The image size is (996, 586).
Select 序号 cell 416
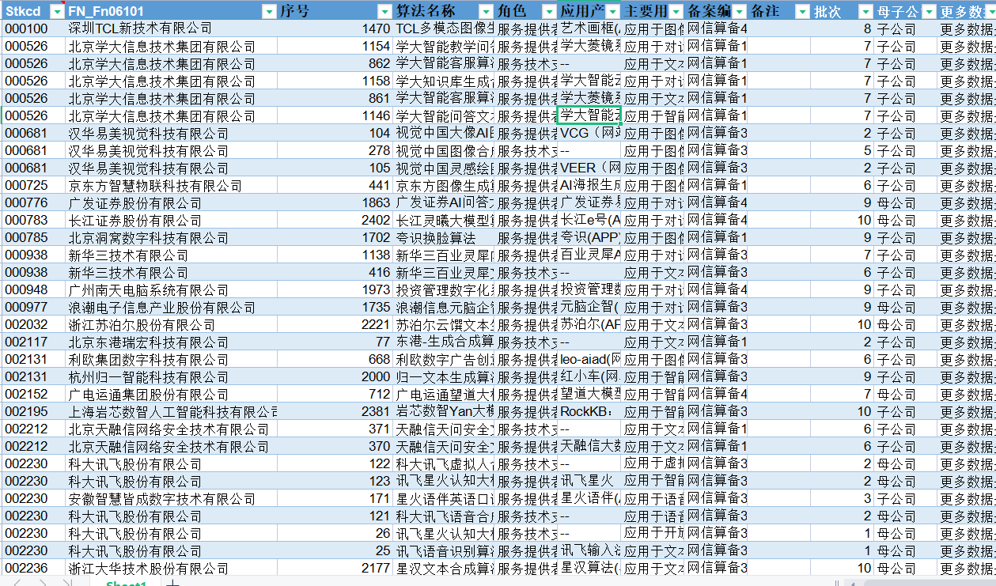335,272
